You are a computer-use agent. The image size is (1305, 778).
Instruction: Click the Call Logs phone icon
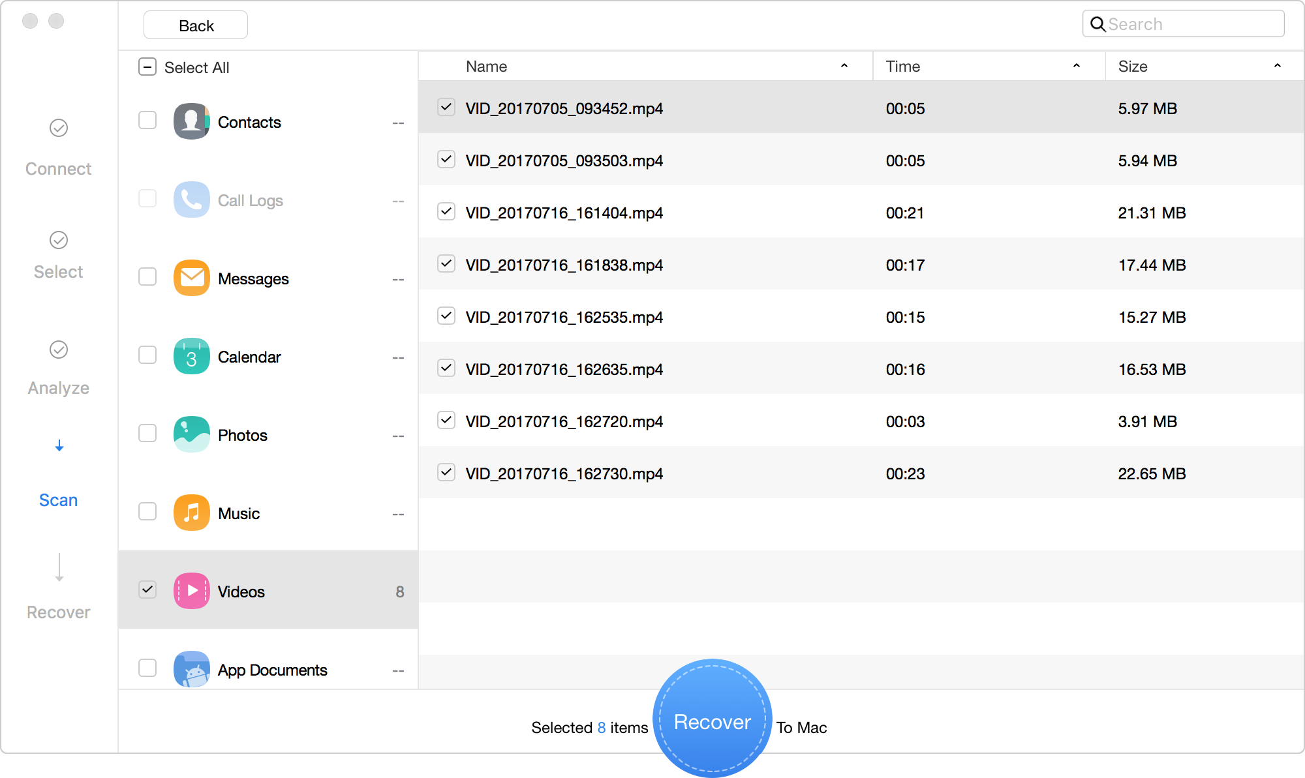point(191,200)
